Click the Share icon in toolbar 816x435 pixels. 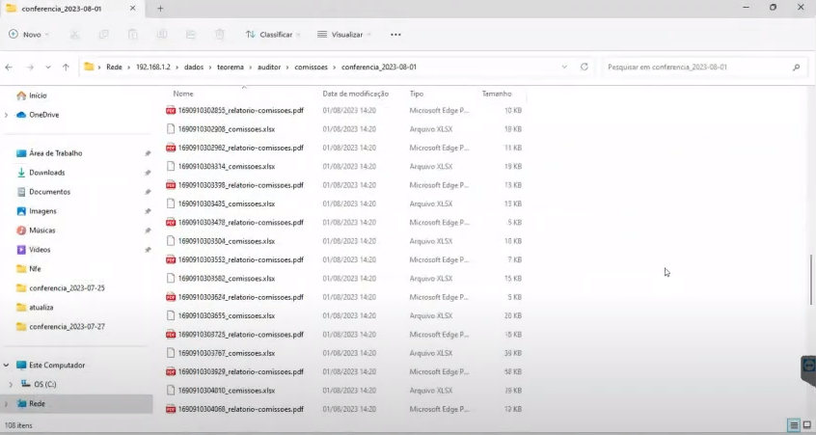(190, 35)
